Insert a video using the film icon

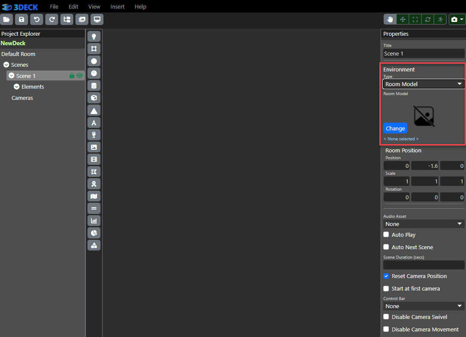pos(94,159)
